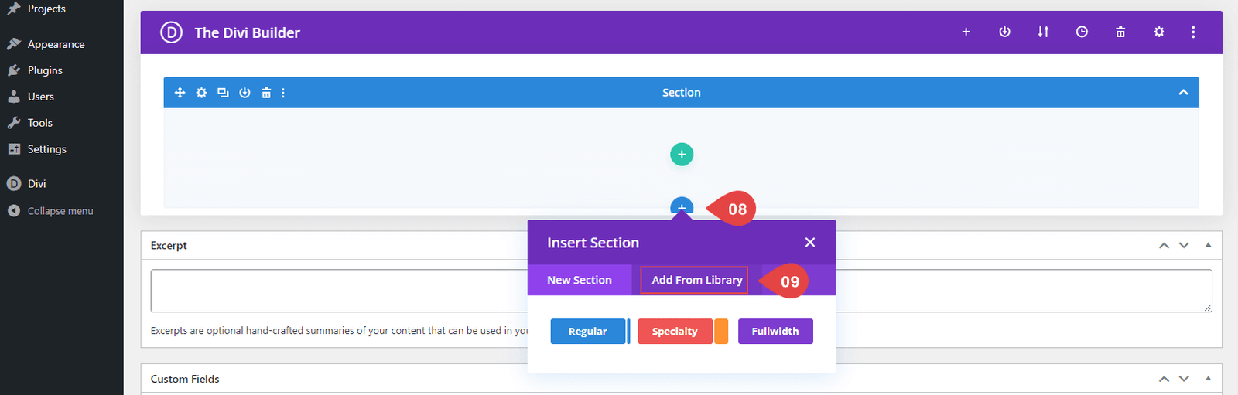Click the Excerpt heading
Viewport: 1238px width, 395px height.
(169, 245)
